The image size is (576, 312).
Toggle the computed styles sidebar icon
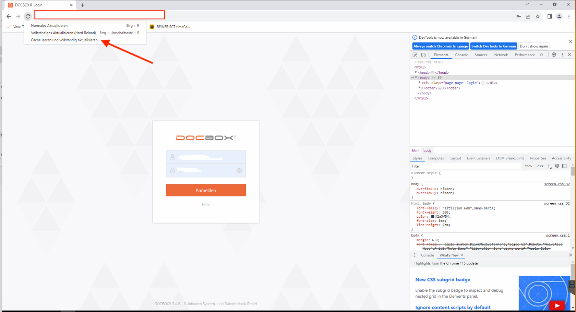pyautogui.click(x=564, y=166)
